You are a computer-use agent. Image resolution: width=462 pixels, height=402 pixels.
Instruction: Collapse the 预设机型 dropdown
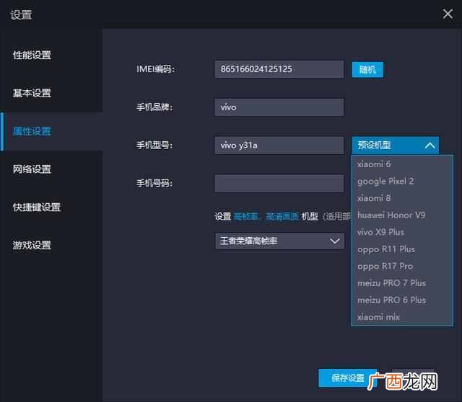click(x=395, y=145)
